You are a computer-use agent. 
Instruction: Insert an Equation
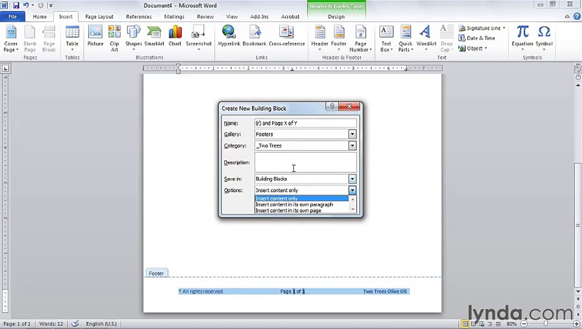tap(522, 39)
